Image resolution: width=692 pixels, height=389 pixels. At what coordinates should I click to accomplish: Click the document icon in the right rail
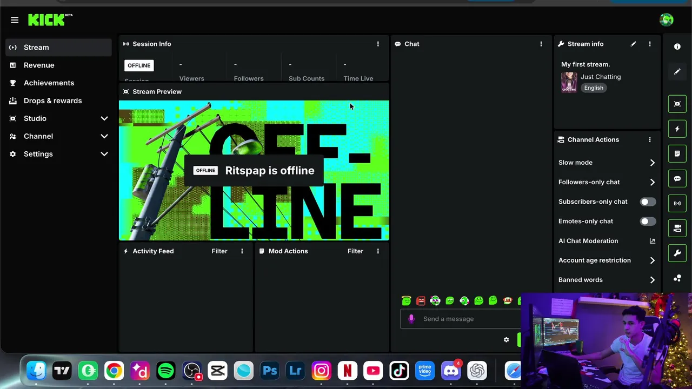(677, 153)
